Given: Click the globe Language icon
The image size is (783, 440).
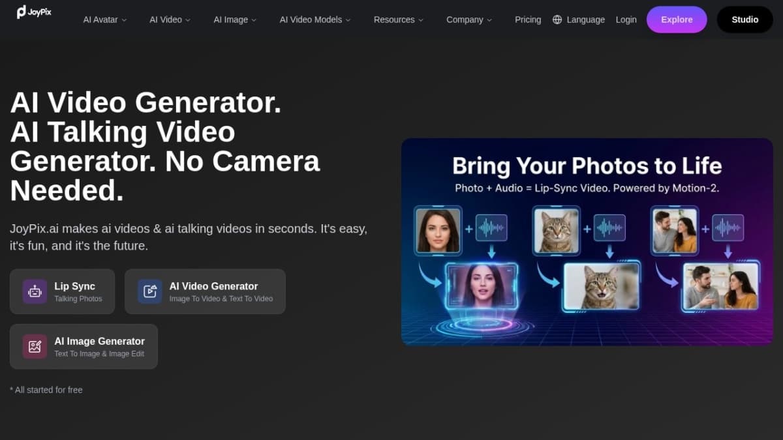Looking at the screenshot, I should point(557,20).
